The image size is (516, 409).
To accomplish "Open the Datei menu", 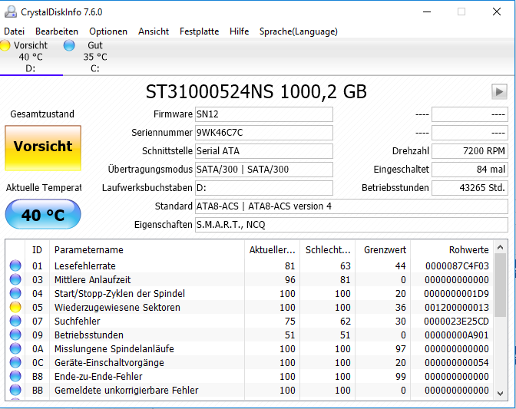I will [14, 31].
